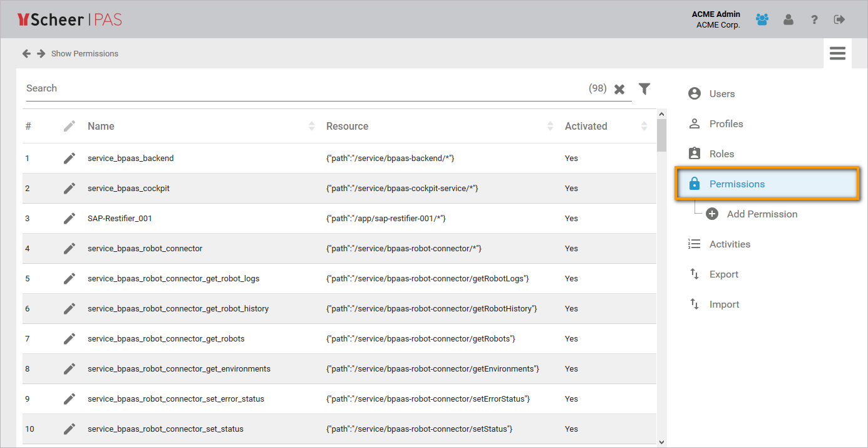Open Activities from the side menu
868x448 pixels.
(729, 244)
